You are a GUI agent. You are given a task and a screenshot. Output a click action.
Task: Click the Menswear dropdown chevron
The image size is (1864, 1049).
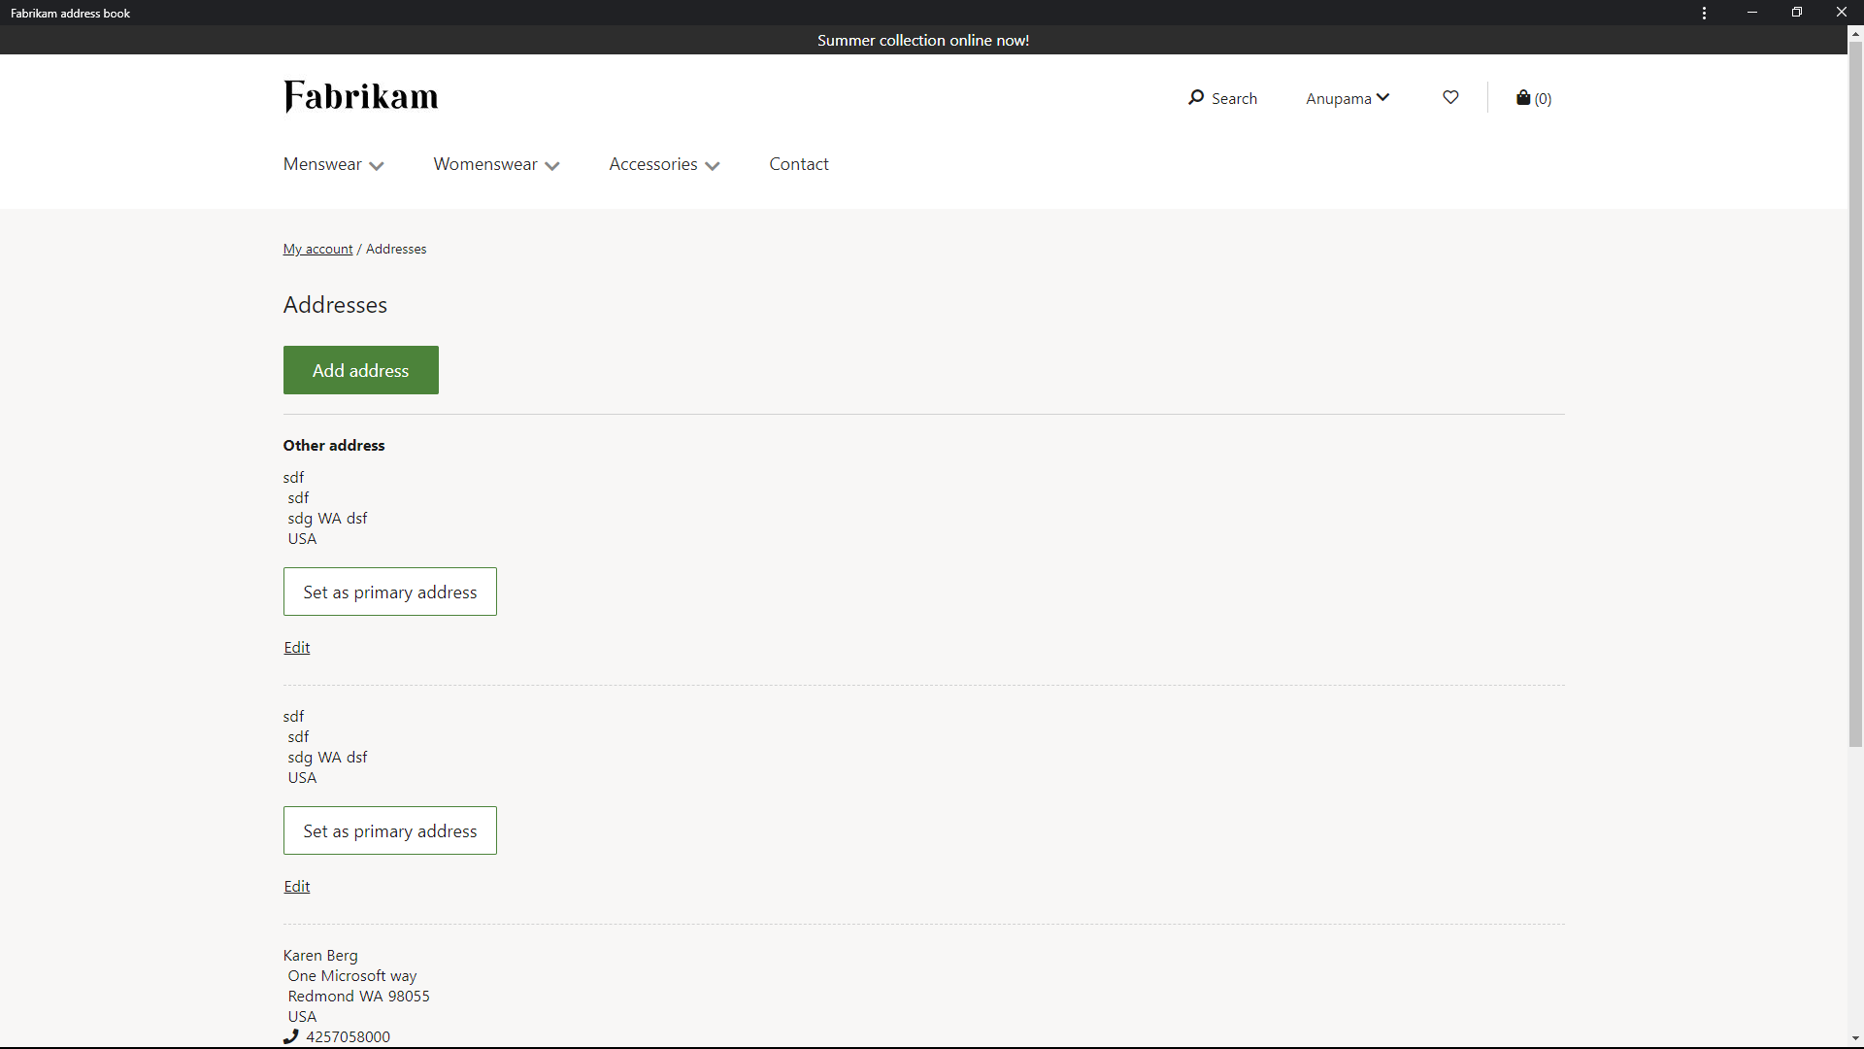pos(377,165)
